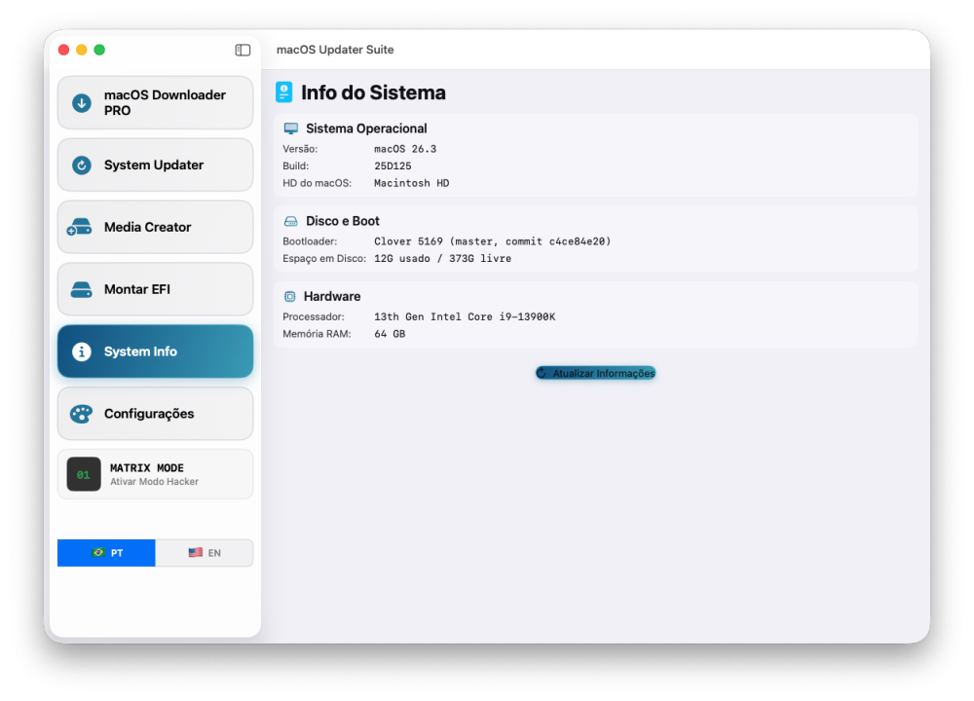
Task: Switch language to EN
Action: tap(205, 553)
